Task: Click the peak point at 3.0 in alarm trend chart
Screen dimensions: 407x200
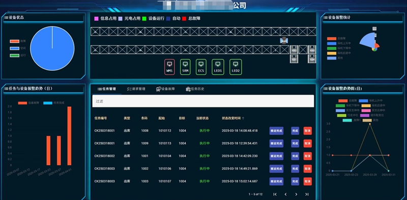Action: (x=370, y=124)
